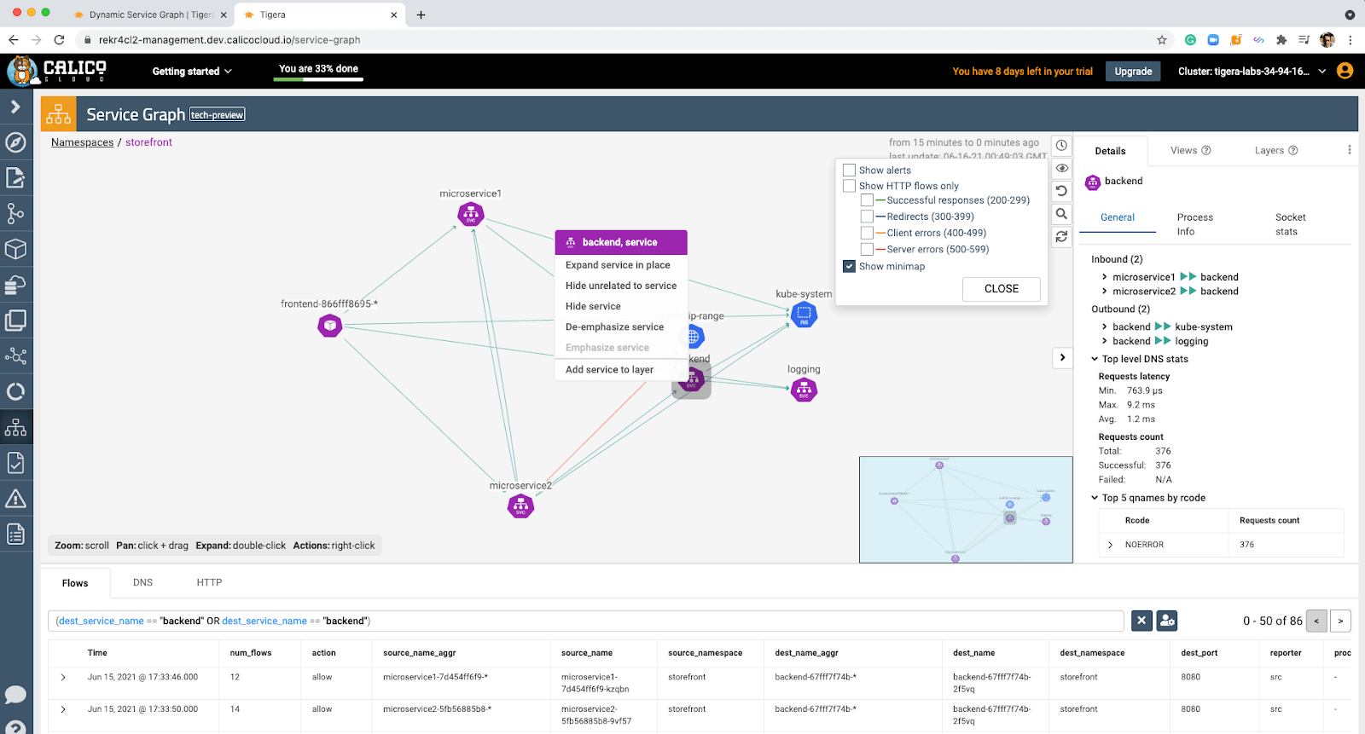The image size is (1365, 734).
Task: Open the Cluster selector dropdown
Action: pos(1252,72)
